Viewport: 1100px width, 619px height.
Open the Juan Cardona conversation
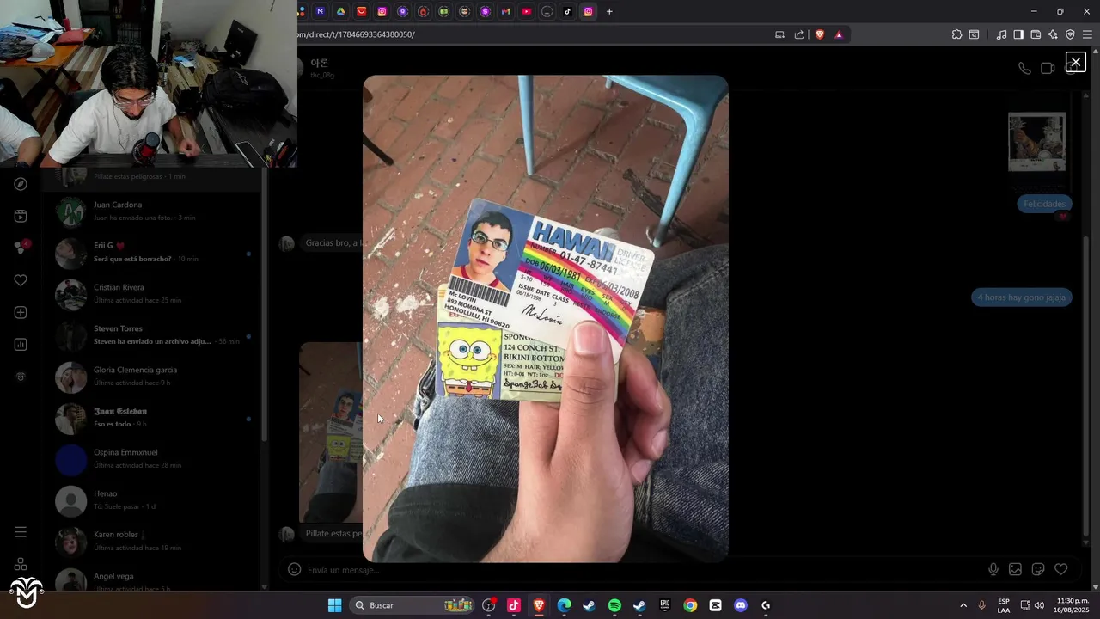click(x=153, y=211)
